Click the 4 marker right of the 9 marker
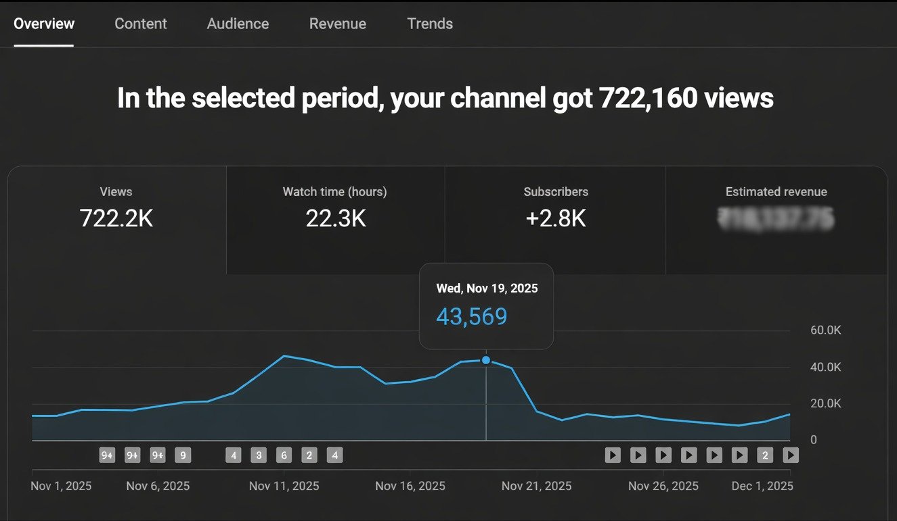 [x=234, y=455]
